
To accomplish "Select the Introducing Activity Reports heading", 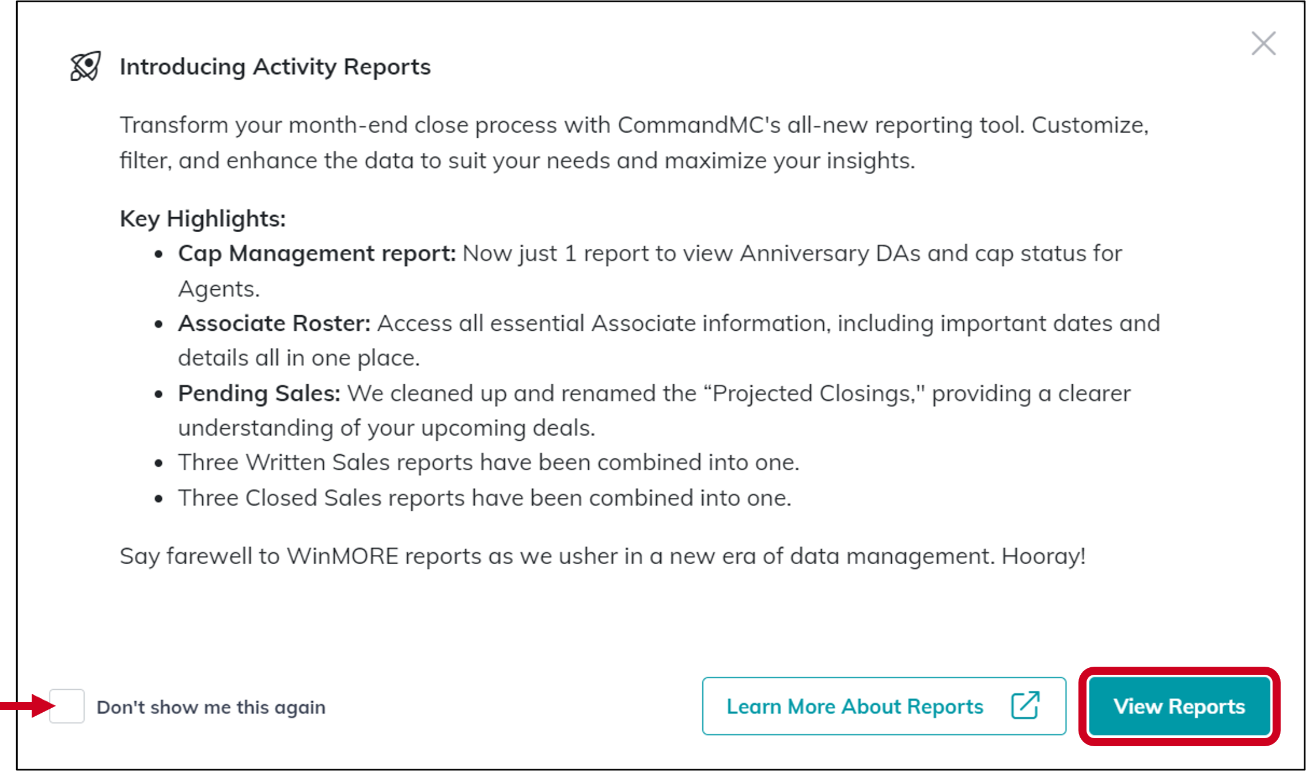I will (x=275, y=66).
